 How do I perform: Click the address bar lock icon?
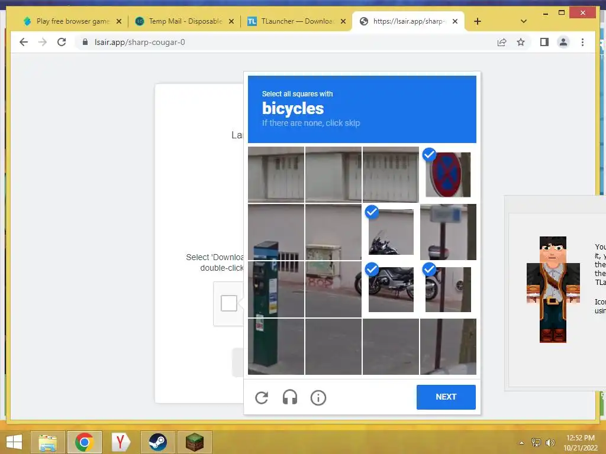tap(85, 42)
